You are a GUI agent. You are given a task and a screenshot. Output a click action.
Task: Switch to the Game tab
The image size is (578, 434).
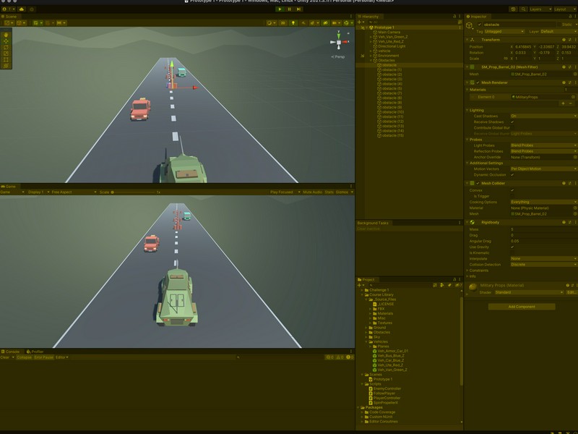(9, 187)
